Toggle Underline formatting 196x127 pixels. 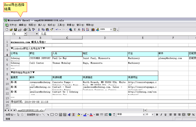(166, 115)
